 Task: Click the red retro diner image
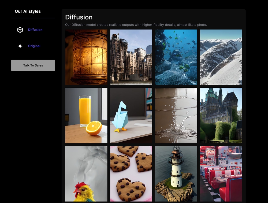(x=221, y=174)
